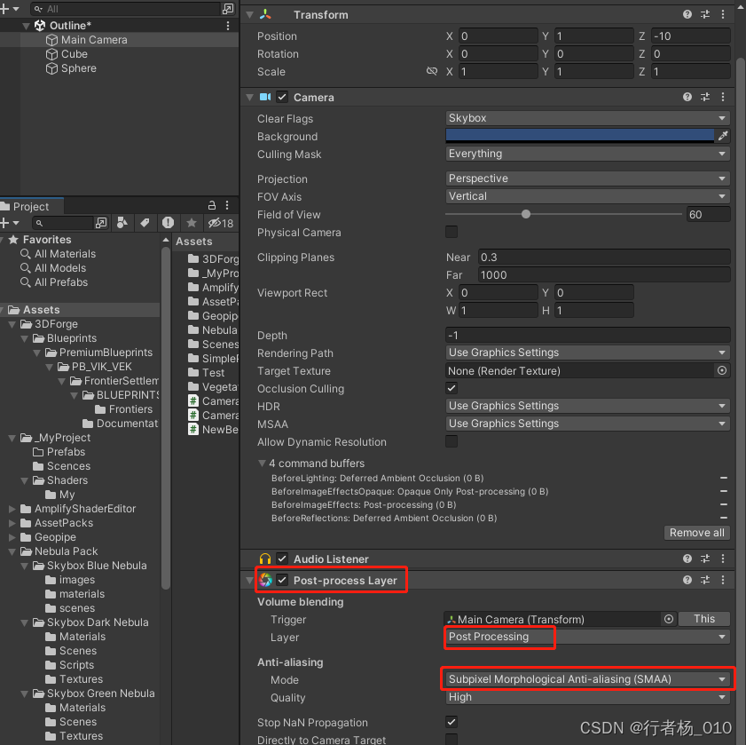The height and width of the screenshot is (745, 746).
Task: Open Transform preset selector icon
Action: (x=705, y=14)
